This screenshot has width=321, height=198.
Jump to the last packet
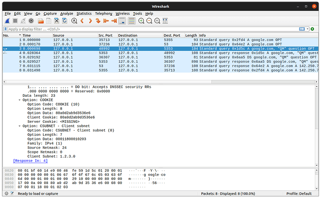point(114,21)
